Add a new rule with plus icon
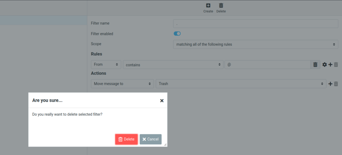Viewport: 342px width, 155px height. coord(330,65)
